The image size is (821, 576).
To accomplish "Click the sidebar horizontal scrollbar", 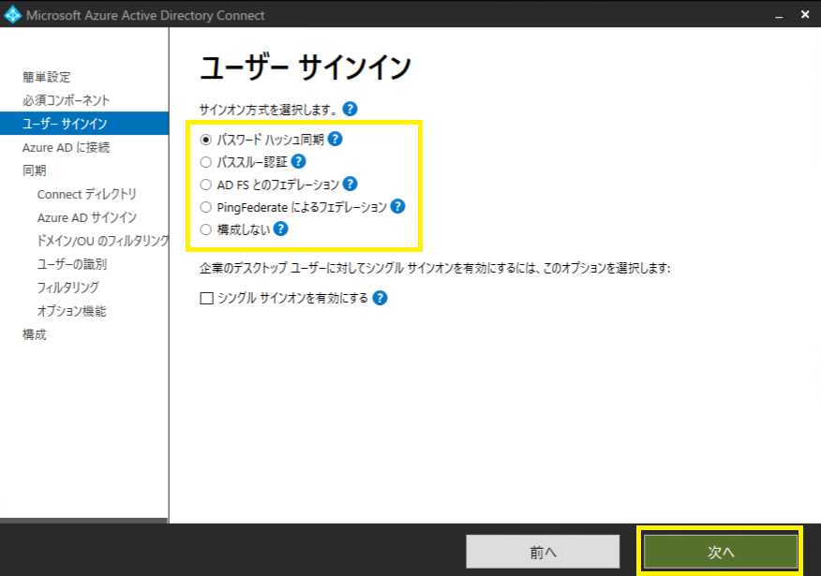I will click(x=83, y=521).
